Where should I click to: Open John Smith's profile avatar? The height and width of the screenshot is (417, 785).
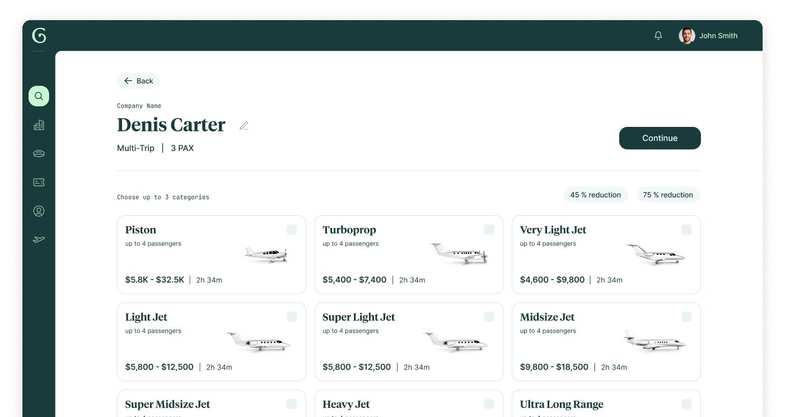[687, 36]
